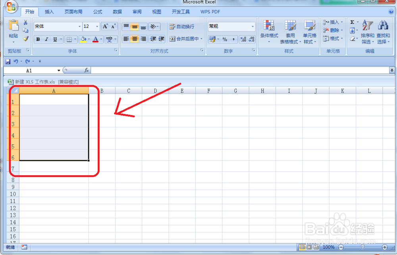
Task: Toggle Italic formatting
Action: click(46, 39)
